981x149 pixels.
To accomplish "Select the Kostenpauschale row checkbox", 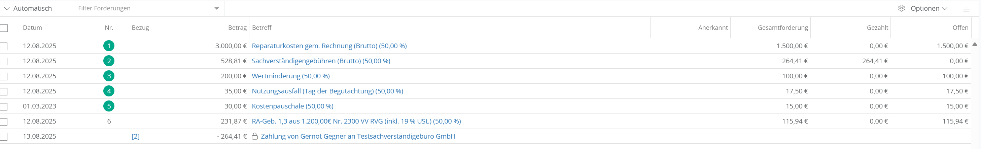I will (x=4, y=106).
